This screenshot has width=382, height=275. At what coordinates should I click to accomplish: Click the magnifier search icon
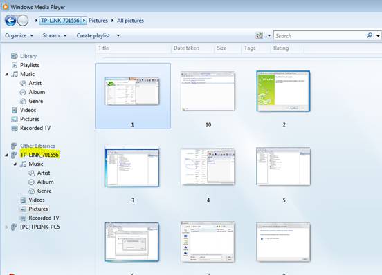[370, 35]
